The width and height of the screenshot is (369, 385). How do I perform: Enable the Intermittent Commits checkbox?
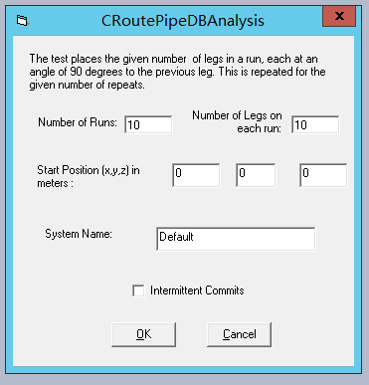(138, 290)
